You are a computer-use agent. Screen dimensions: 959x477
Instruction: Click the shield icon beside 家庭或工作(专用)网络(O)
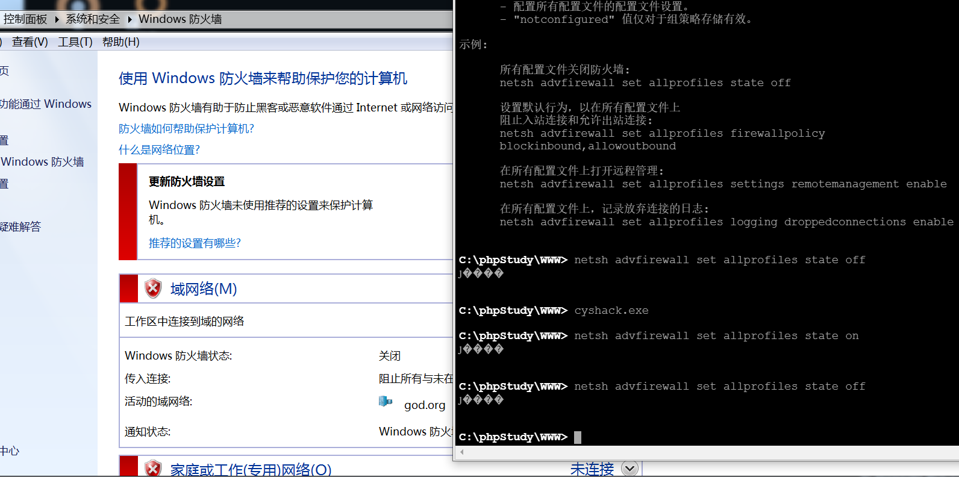coord(153,468)
